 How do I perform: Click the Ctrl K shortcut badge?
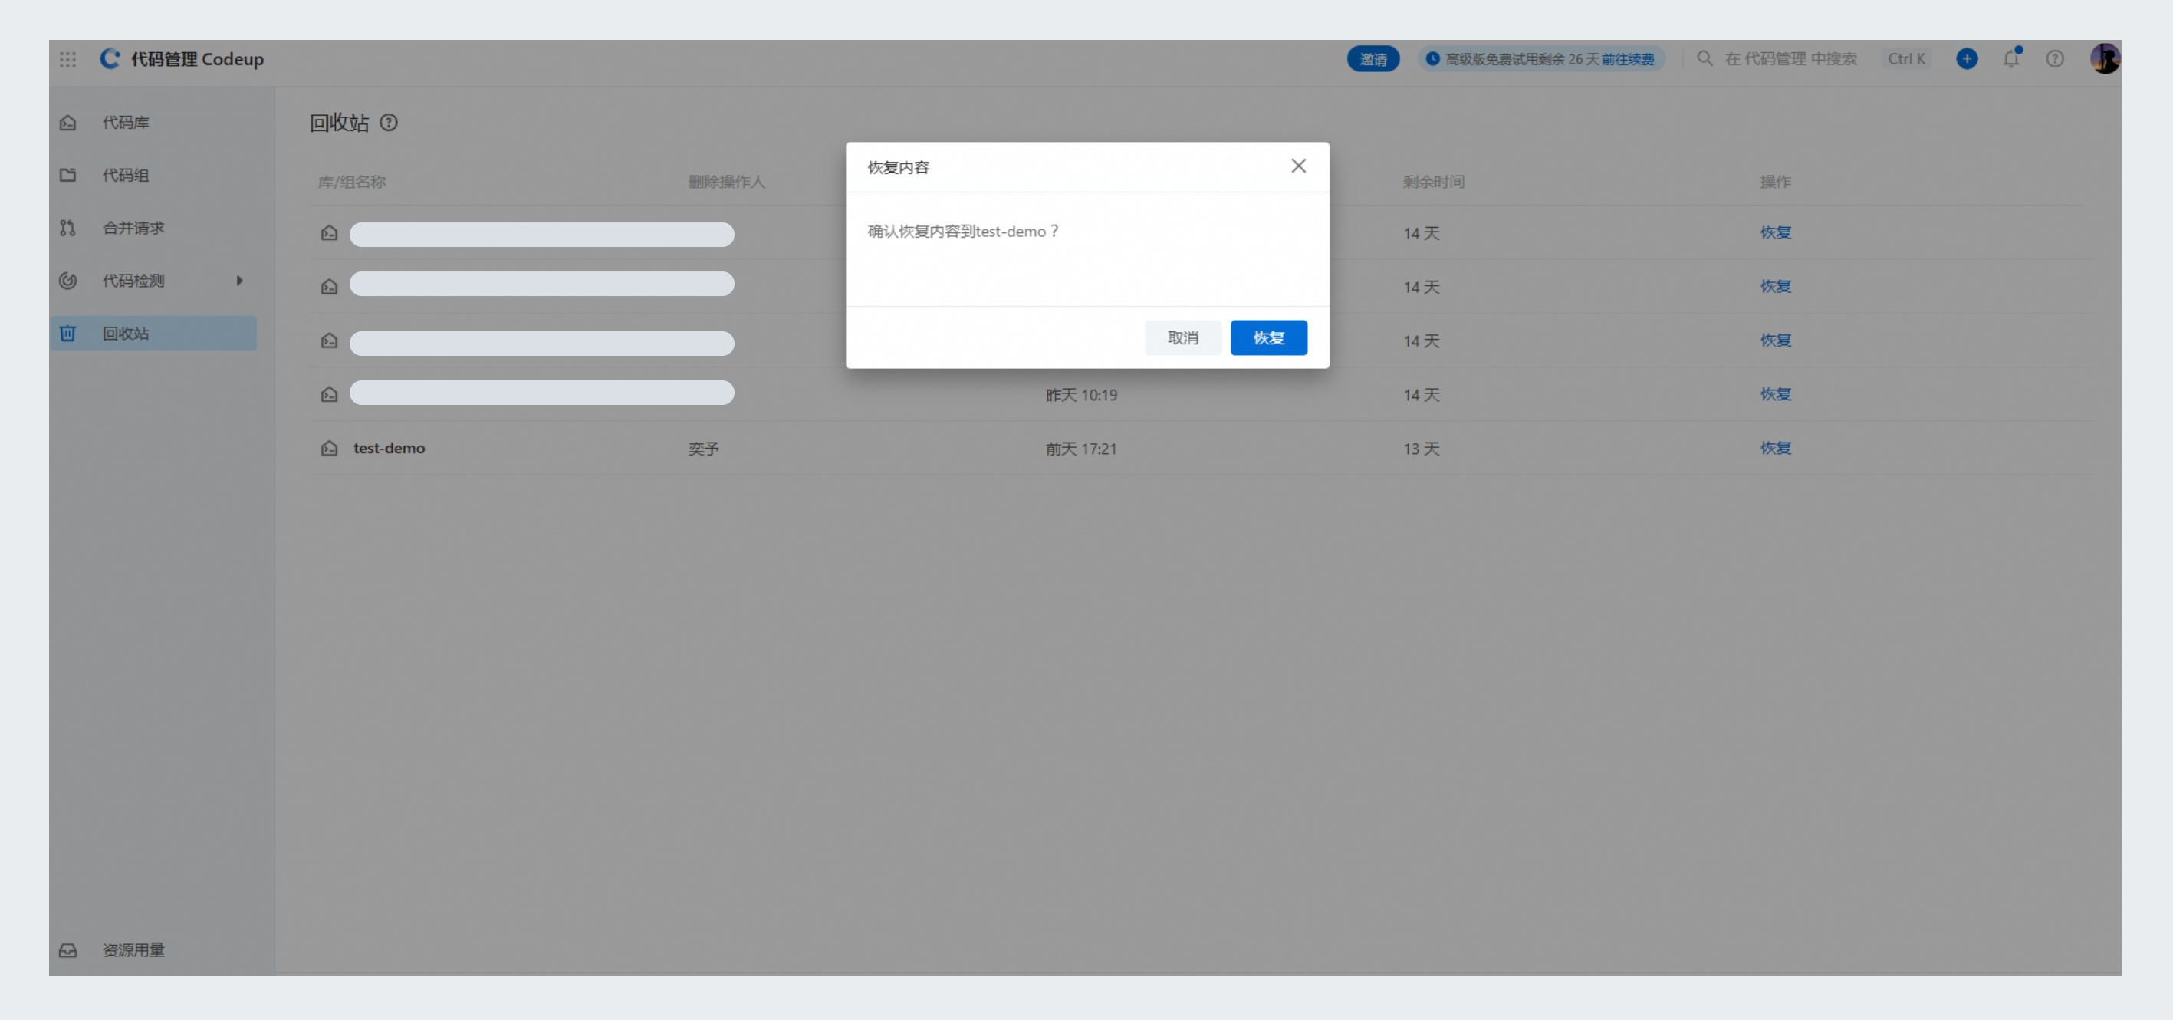(1905, 59)
